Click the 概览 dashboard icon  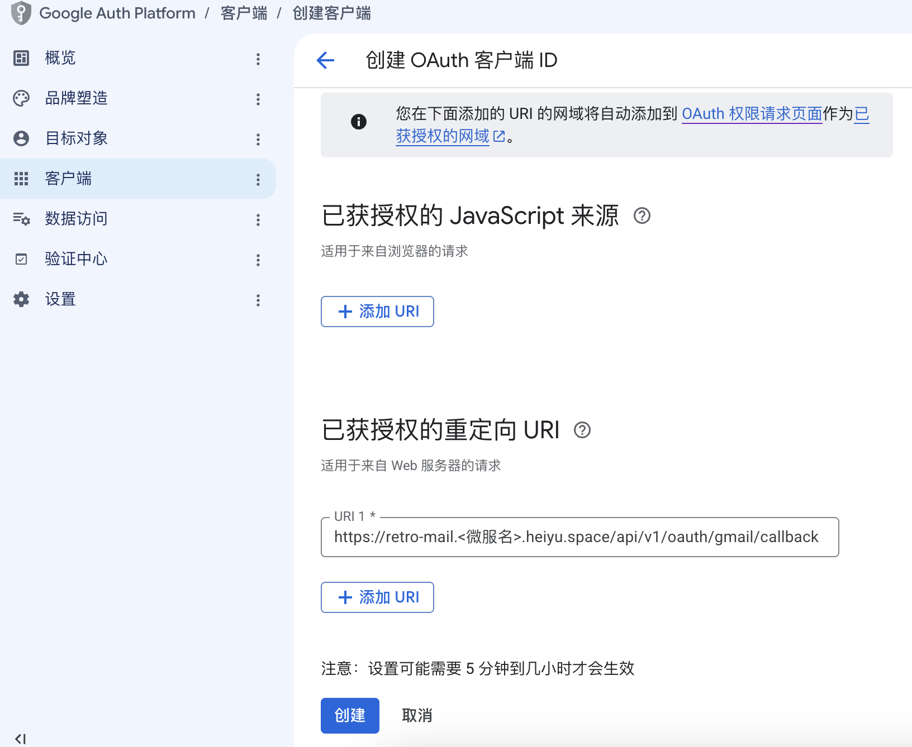point(21,58)
